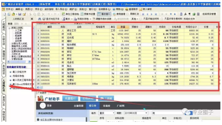The height and width of the screenshot is (125, 222).
Task: Click the save disk icon
Action: coord(20,14)
